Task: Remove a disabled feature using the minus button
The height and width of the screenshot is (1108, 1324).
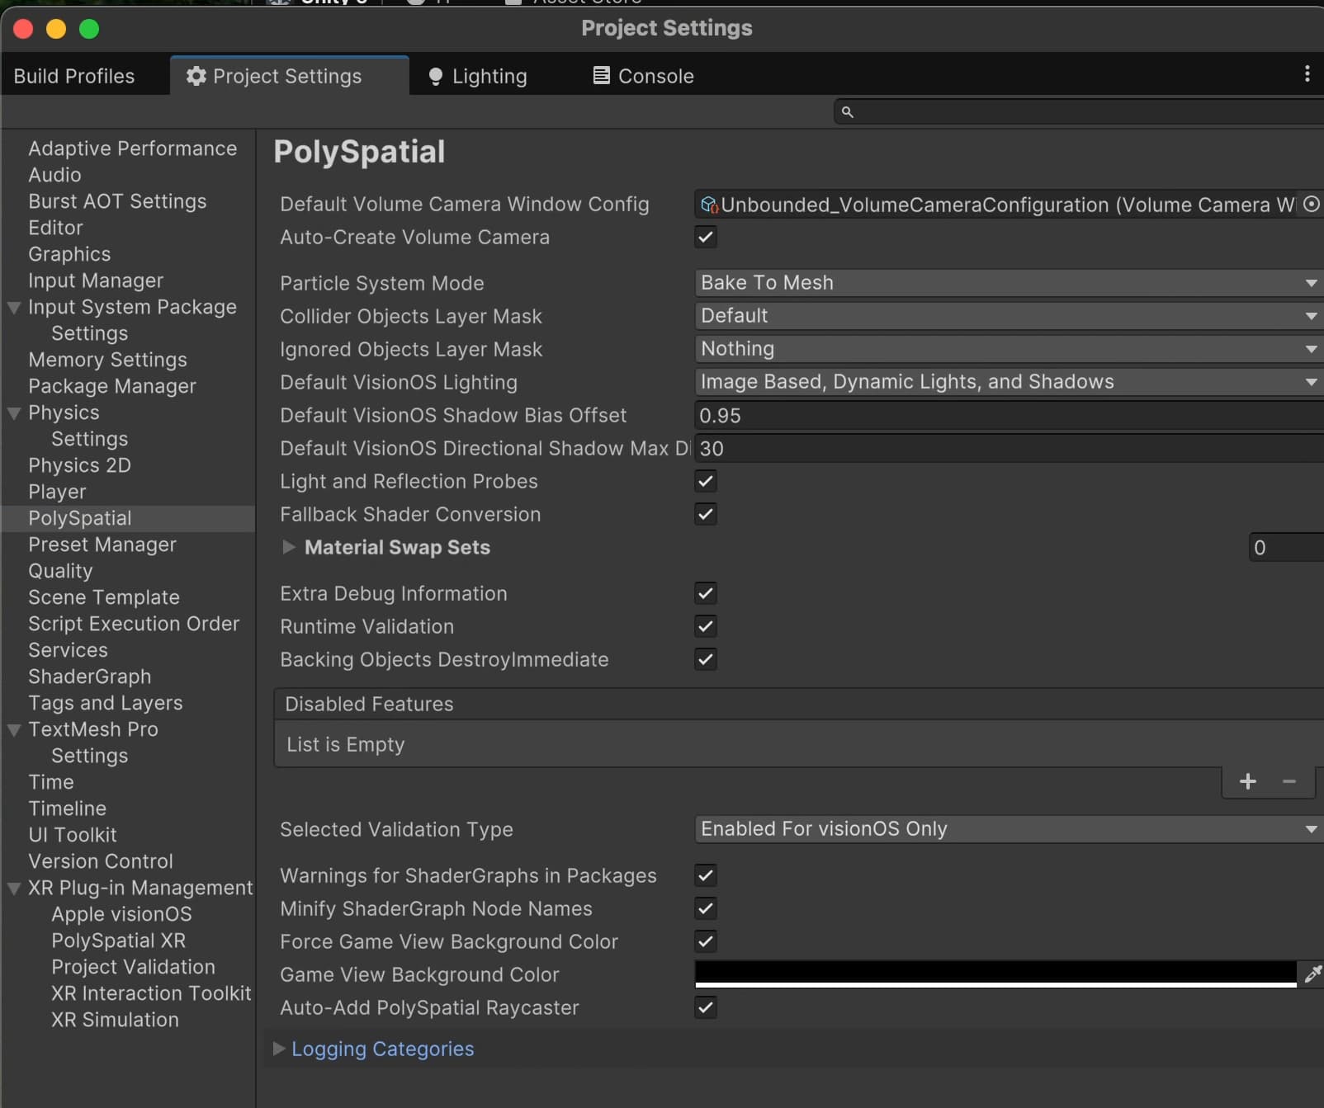Action: [1289, 781]
